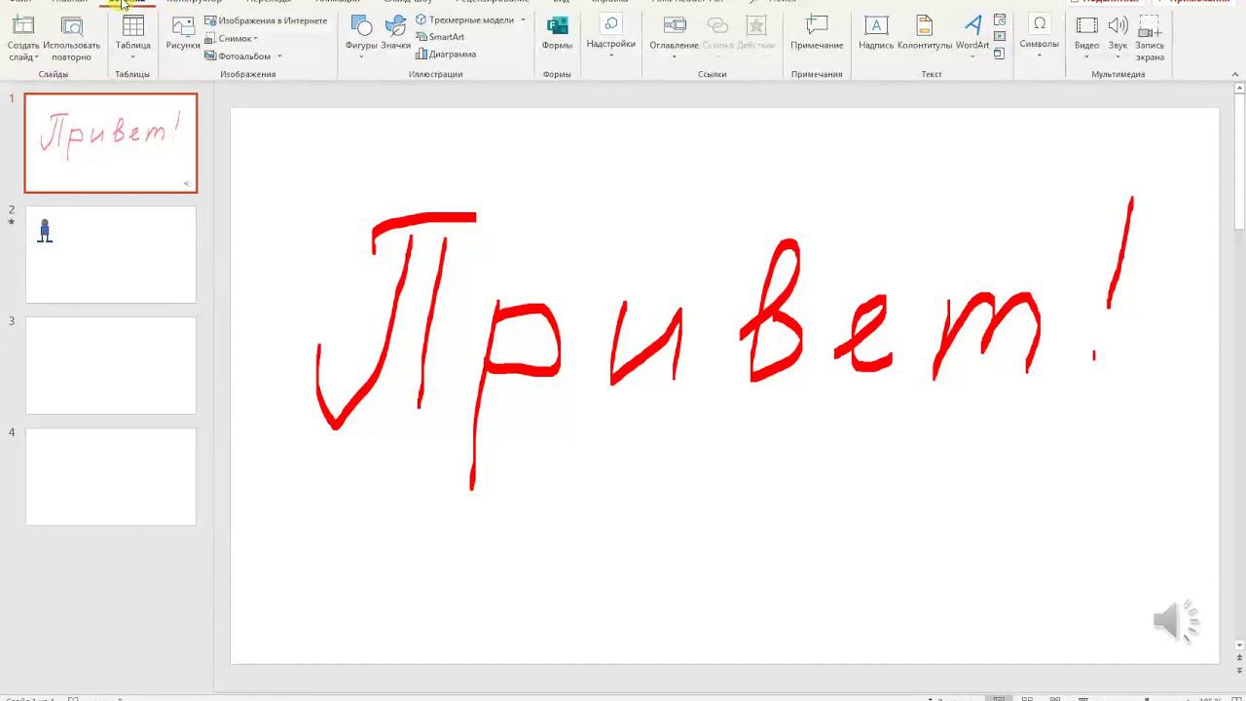The image size is (1246, 701).
Task: Insert a SmartArt graphic
Action: (x=440, y=37)
